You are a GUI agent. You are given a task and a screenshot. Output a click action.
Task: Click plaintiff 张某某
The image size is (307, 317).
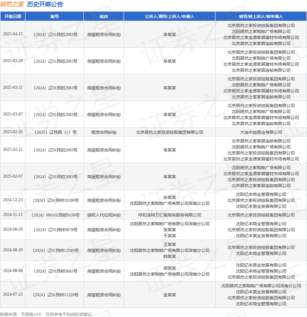[170, 230]
